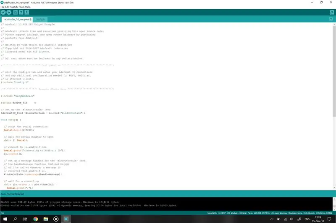This screenshot has height=223, width=336.
Task: Create a new sketch using the New icon
Action: [16, 13]
